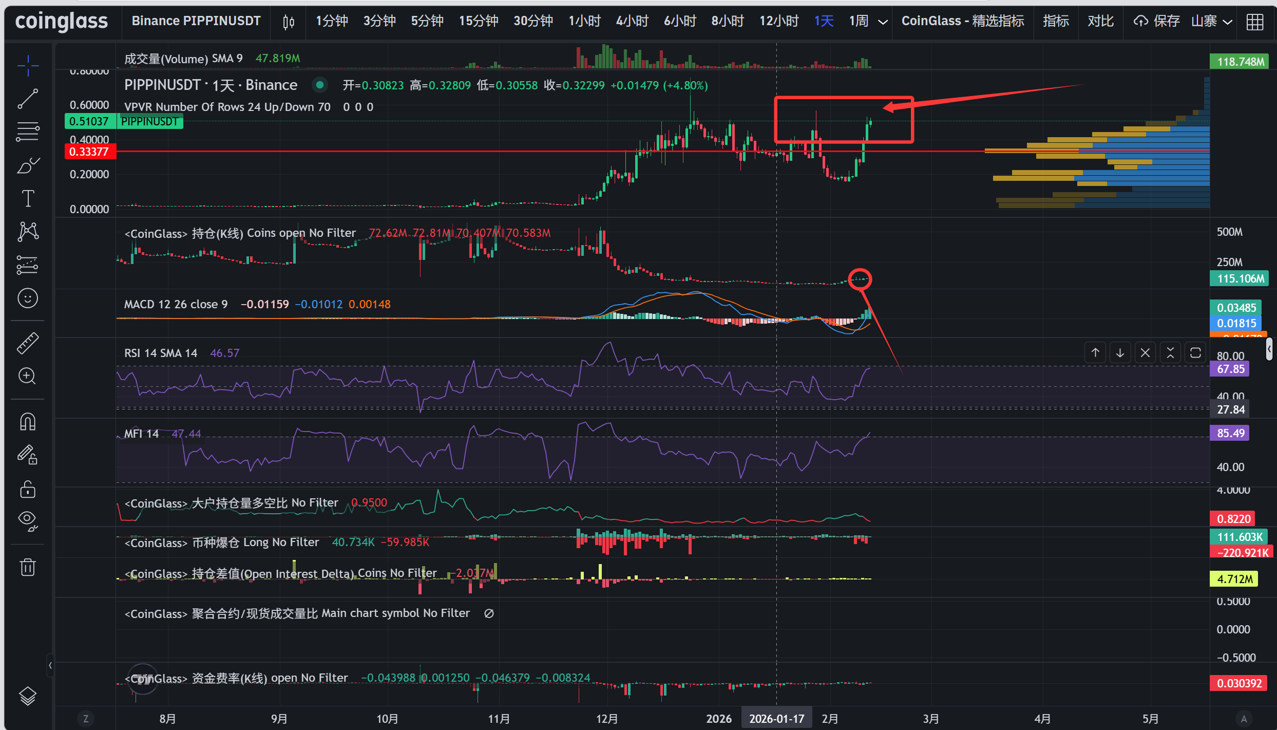The image size is (1277, 730).
Task: Click the 指标 indicators button
Action: tap(1056, 22)
